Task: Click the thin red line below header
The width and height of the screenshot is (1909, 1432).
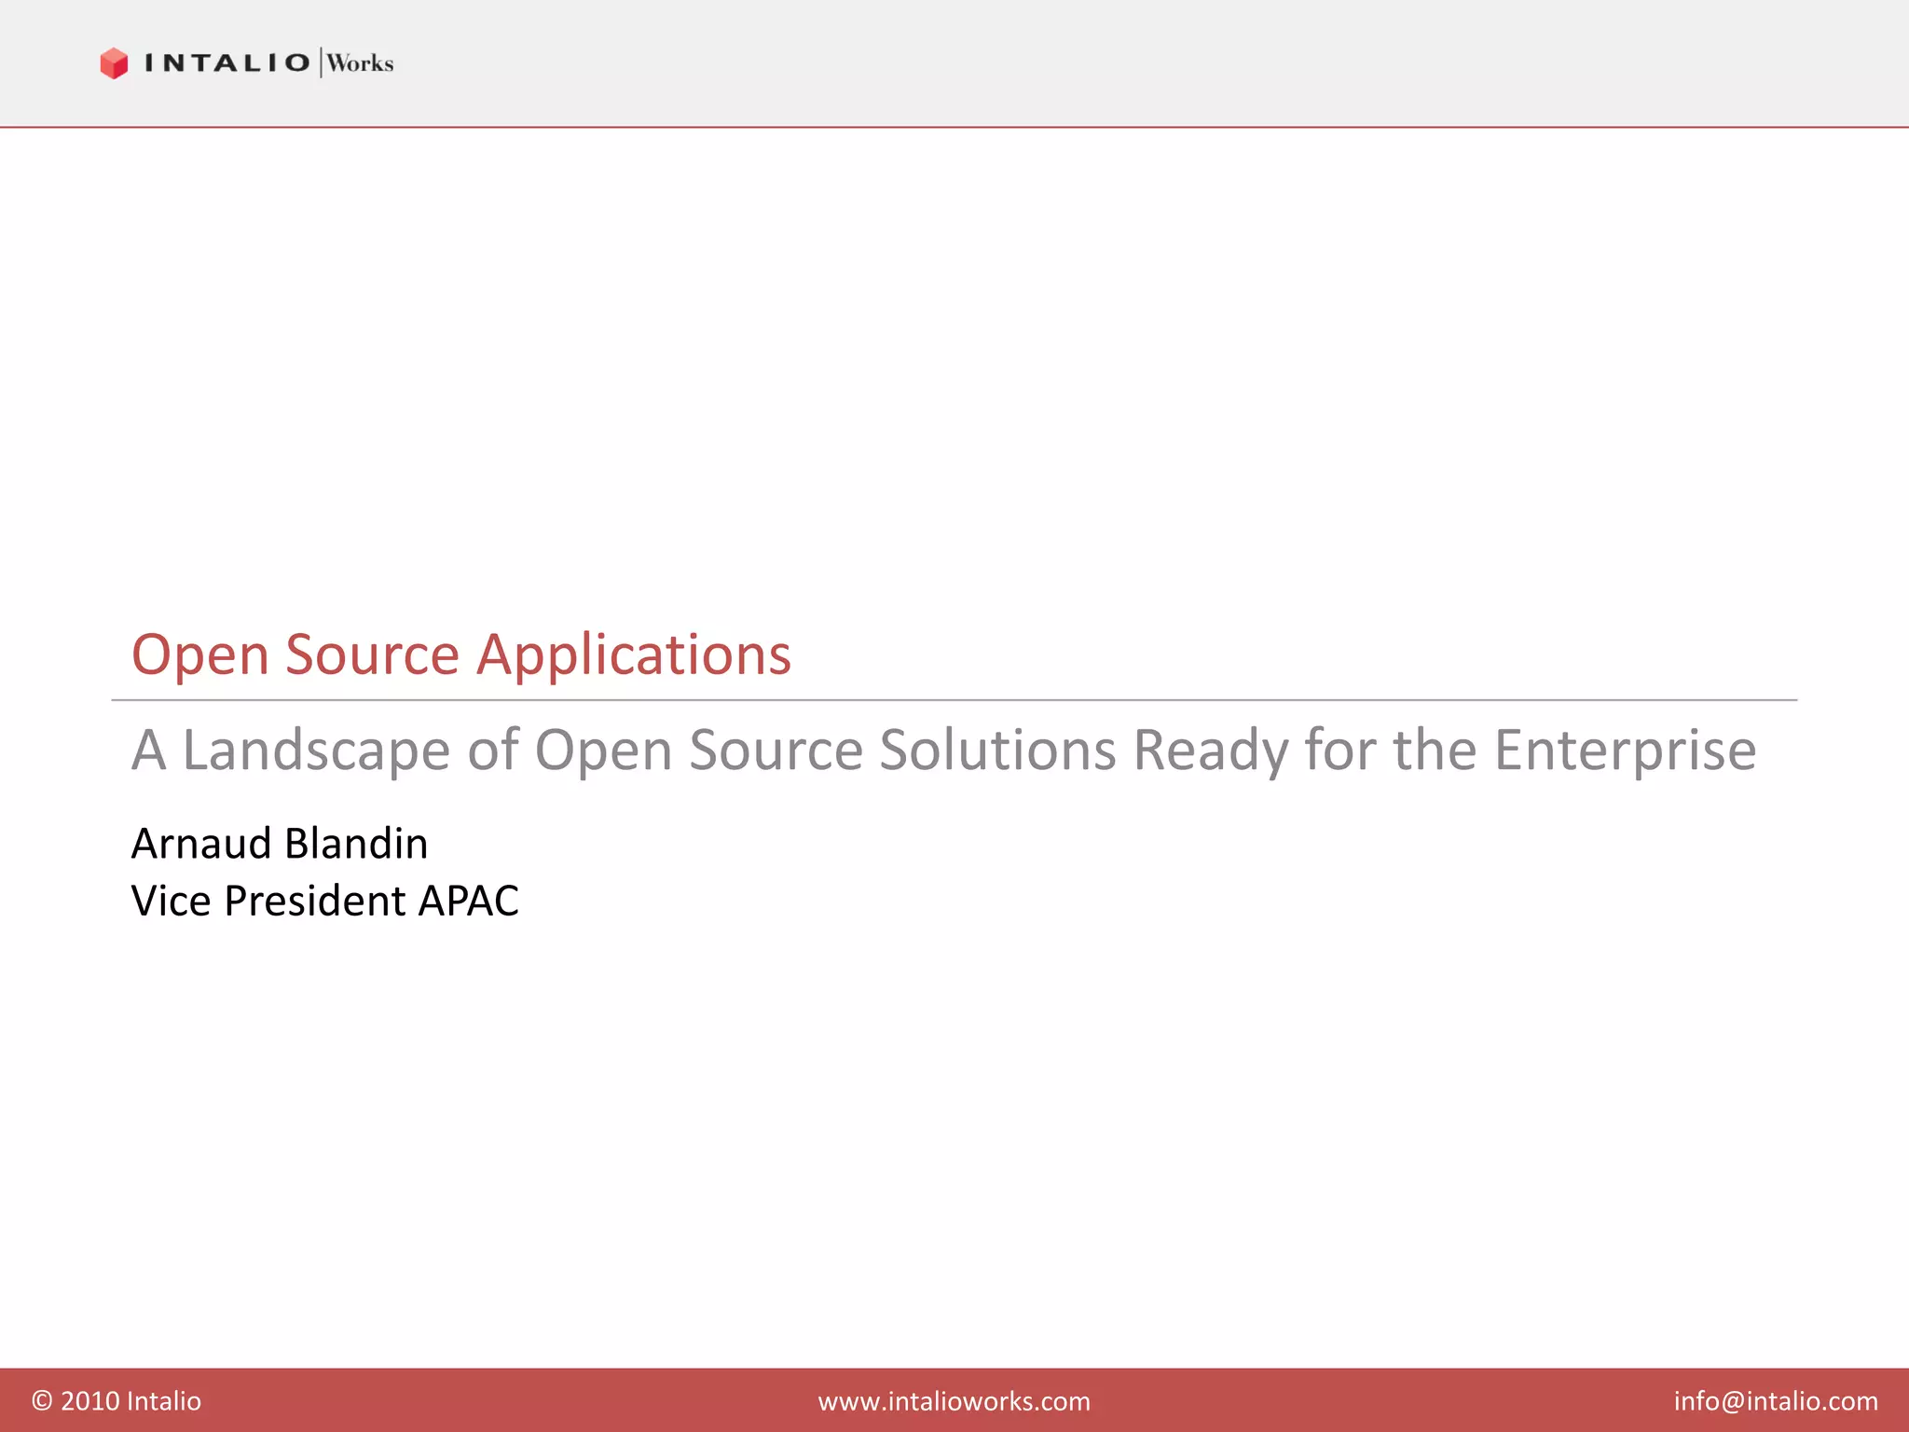Action: point(954,127)
